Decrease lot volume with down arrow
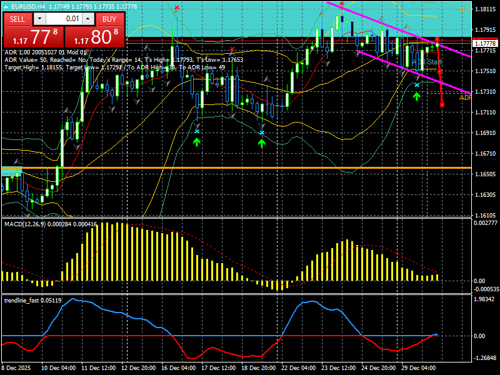The image size is (500, 375). coord(39,19)
